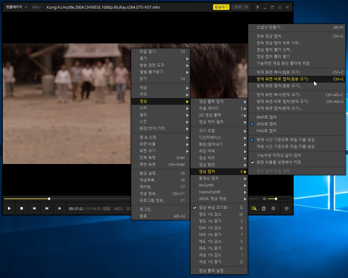The image size is (348, 278).
Task: Toggle 가능하면 재생 중인 폴더에 저장
Action: tap(297, 63)
